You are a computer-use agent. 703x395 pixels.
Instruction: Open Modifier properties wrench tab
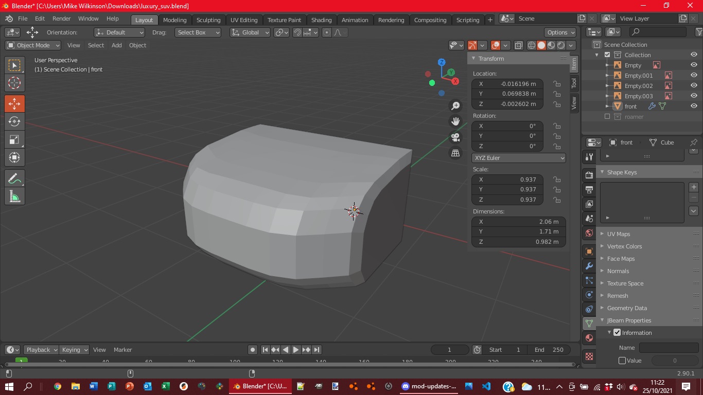click(589, 266)
